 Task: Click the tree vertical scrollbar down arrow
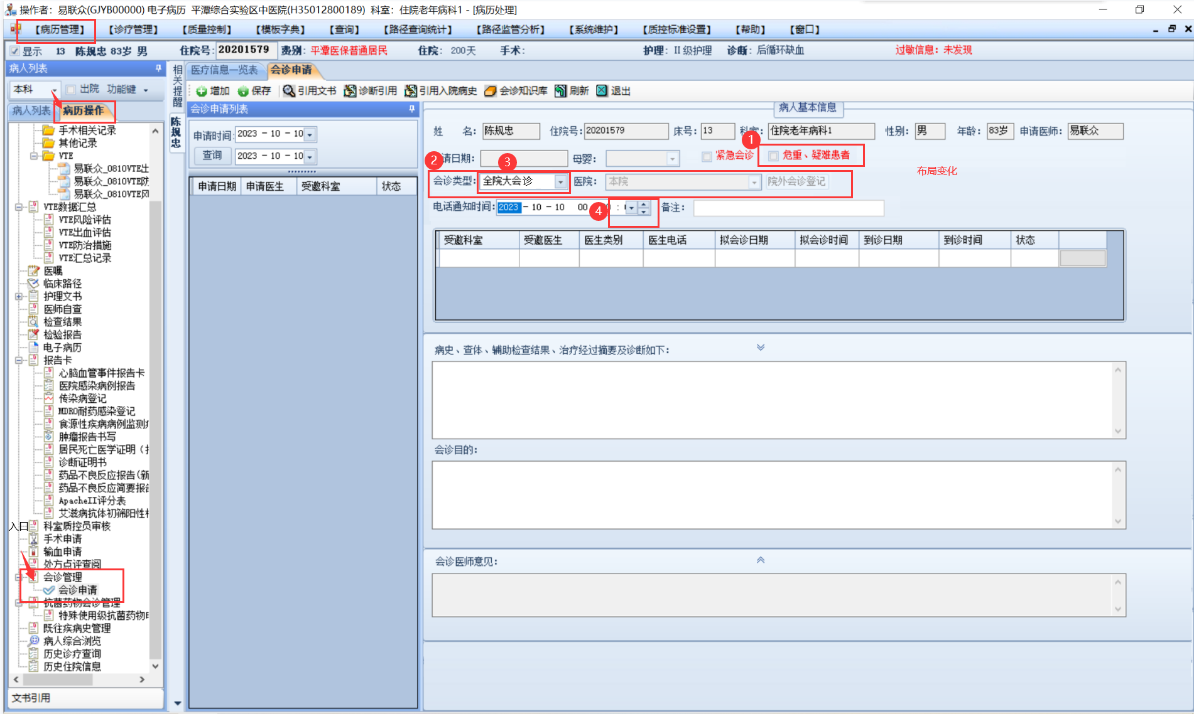pos(155,666)
